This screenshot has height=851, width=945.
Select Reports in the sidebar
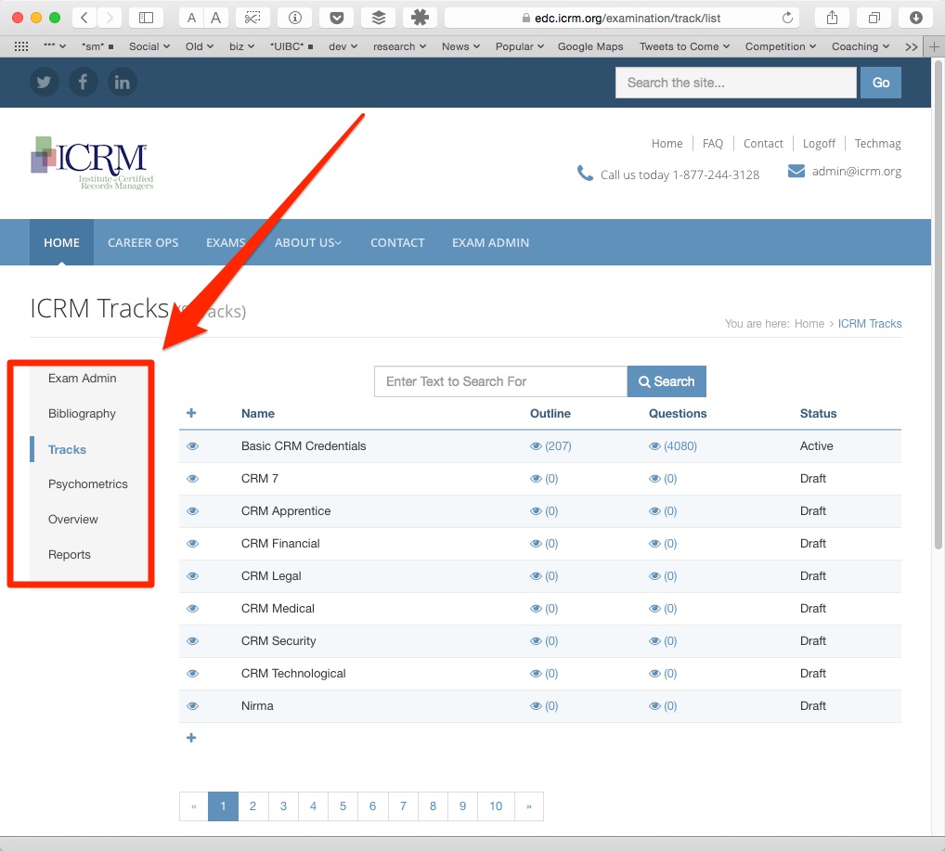(x=70, y=554)
